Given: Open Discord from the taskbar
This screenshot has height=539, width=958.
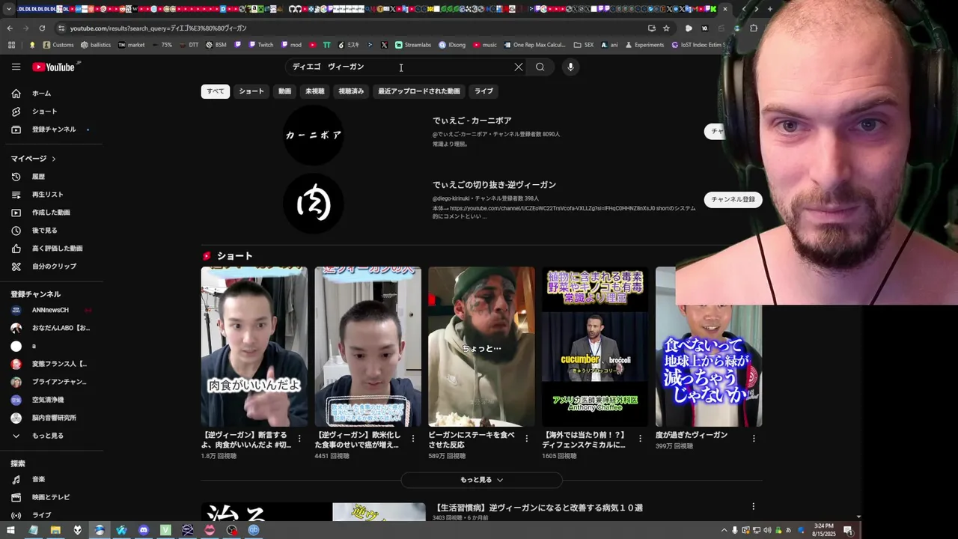Looking at the screenshot, I should pyautogui.click(x=144, y=530).
